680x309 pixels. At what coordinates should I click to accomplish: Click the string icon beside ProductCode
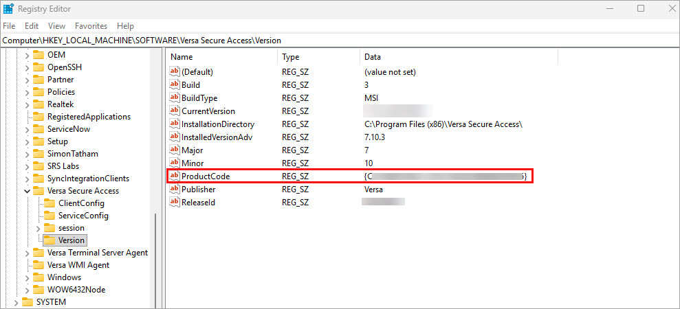click(x=175, y=176)
